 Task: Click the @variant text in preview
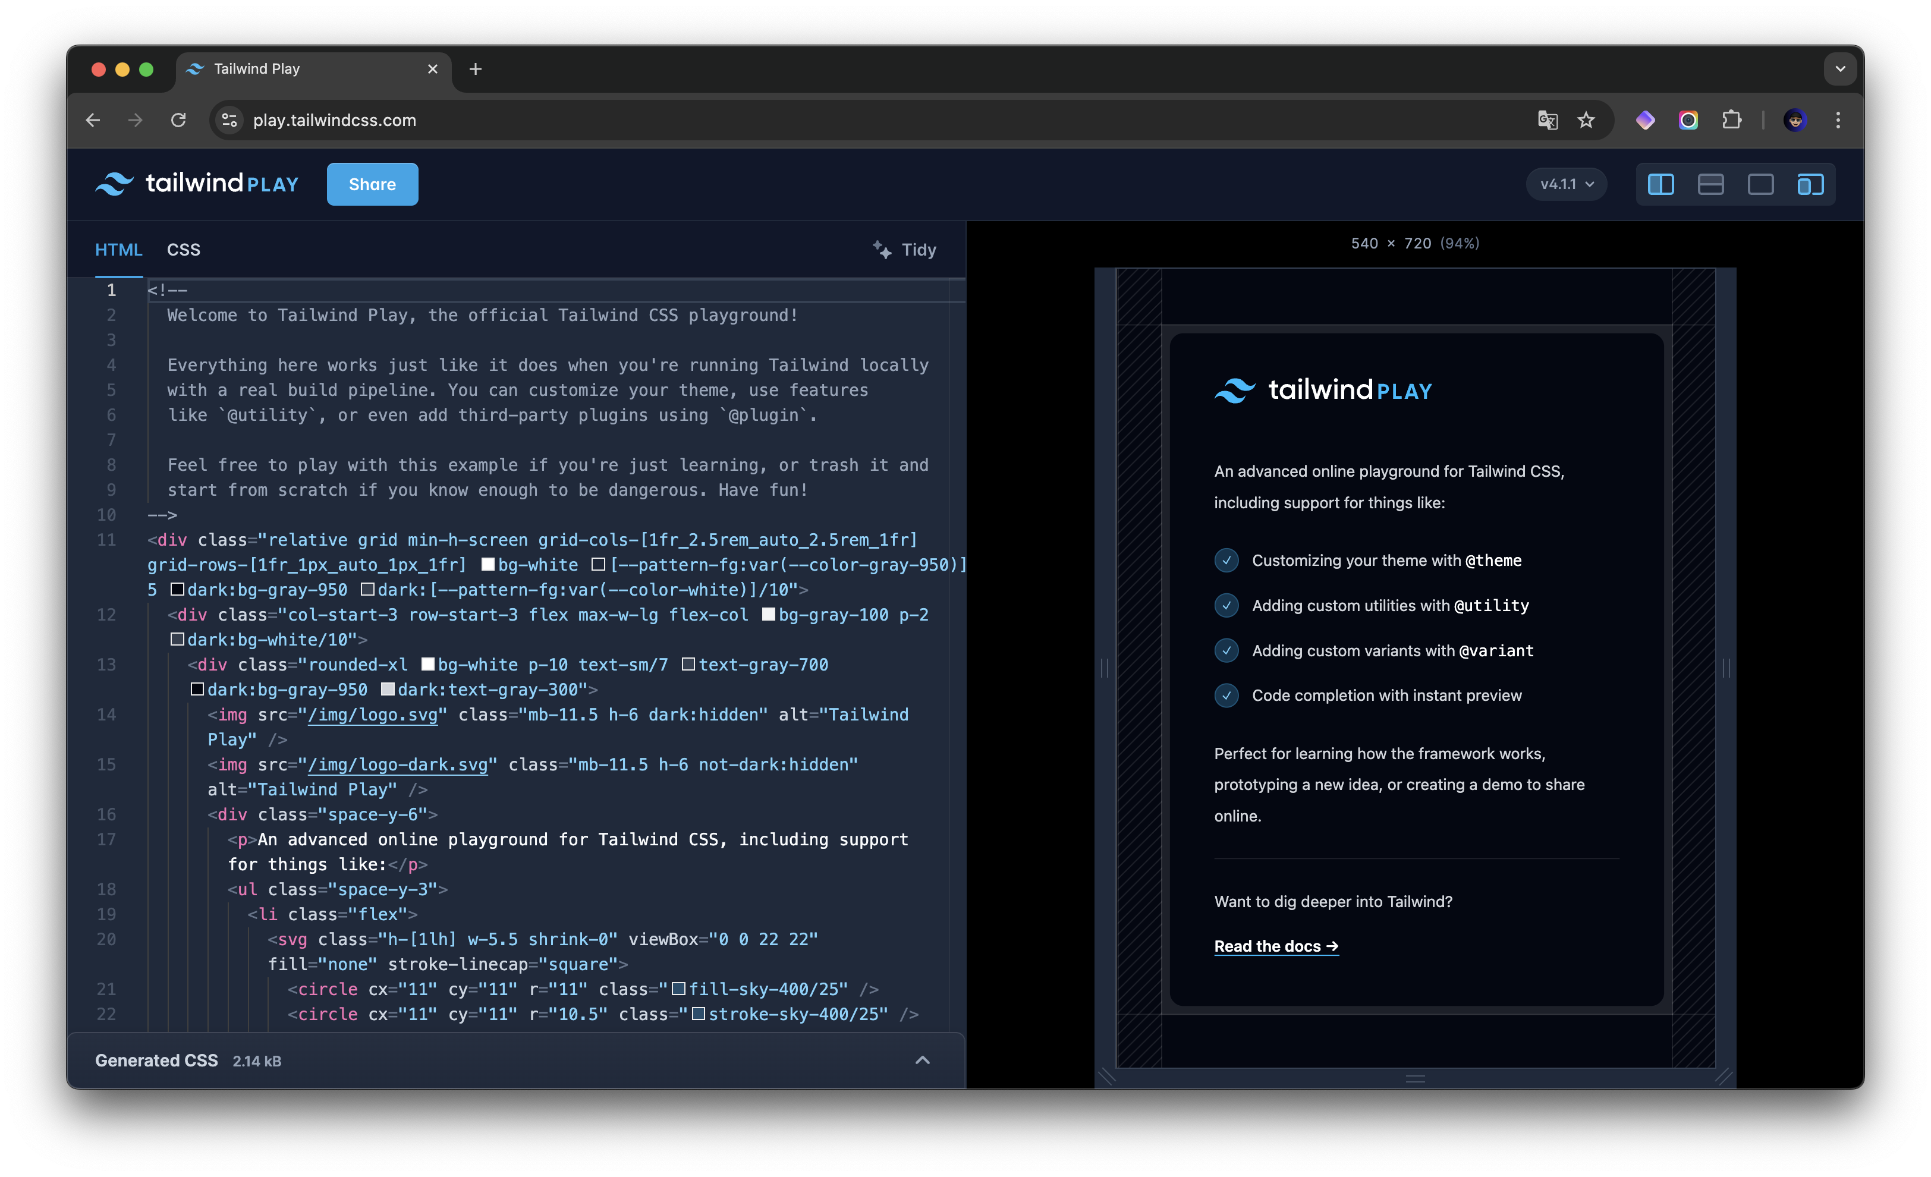click(x=1496, y=650)
